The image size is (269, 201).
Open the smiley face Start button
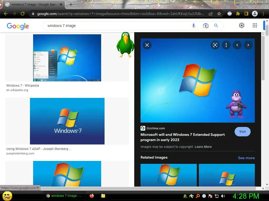click(x=7, y=196)
